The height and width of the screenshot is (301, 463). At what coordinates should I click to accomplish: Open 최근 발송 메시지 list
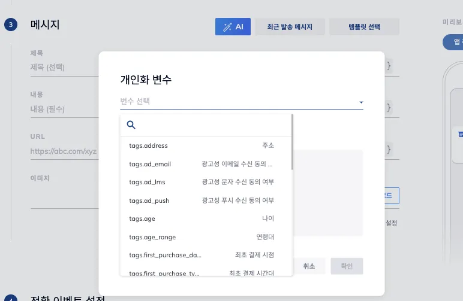tap(290, 27)
